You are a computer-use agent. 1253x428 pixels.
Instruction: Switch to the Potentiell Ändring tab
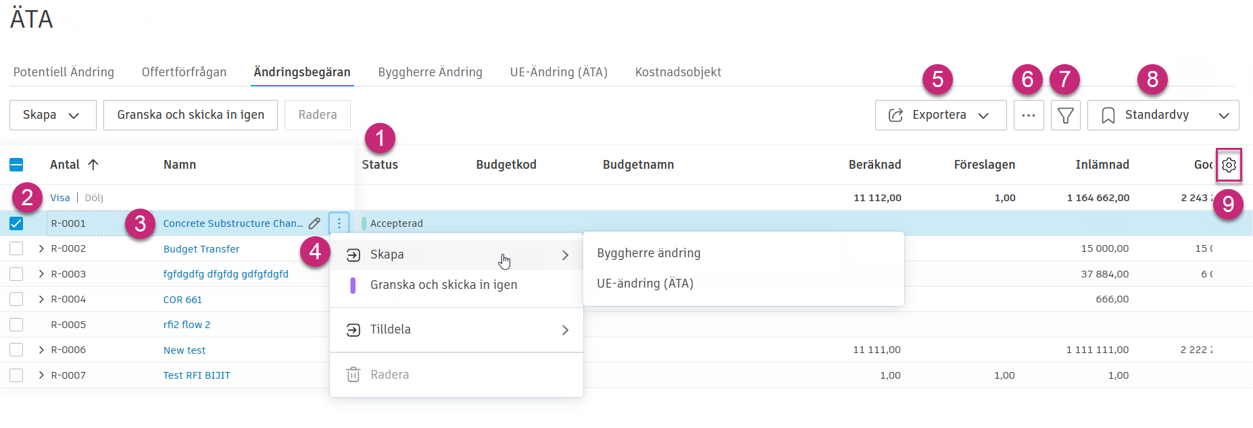(x=64, y=72)
